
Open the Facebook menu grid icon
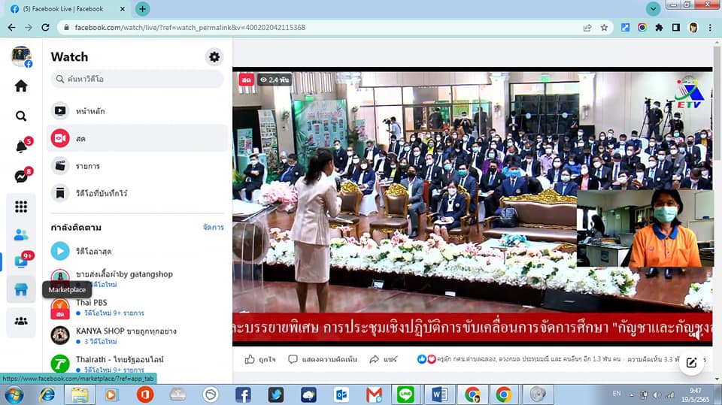(x=21, y=207)
